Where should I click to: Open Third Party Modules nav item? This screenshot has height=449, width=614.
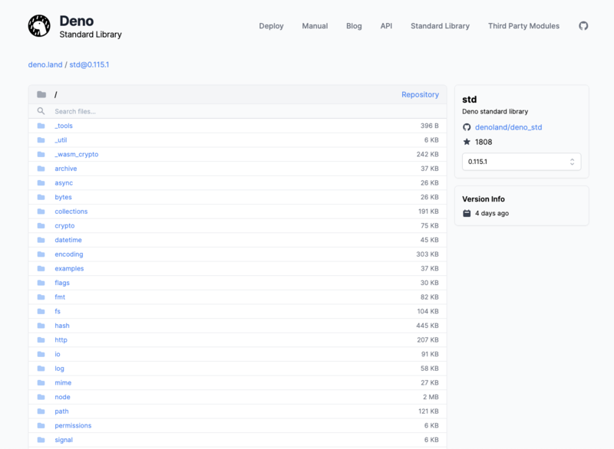pyautogui.click(x=523, y=26)
